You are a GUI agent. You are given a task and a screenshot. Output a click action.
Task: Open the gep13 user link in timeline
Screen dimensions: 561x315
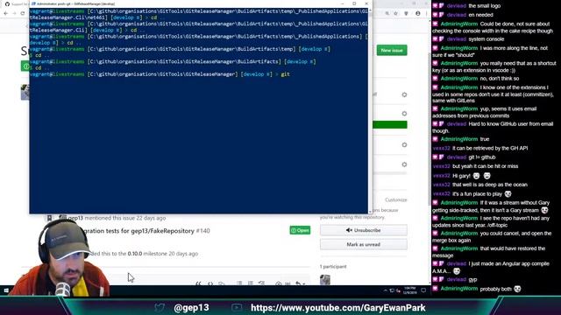click(75, 218)
